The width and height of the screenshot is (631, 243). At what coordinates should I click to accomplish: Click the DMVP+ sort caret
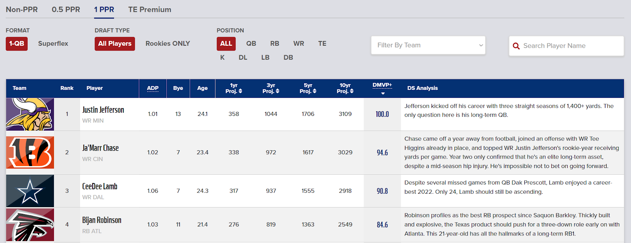pos(383,93)
